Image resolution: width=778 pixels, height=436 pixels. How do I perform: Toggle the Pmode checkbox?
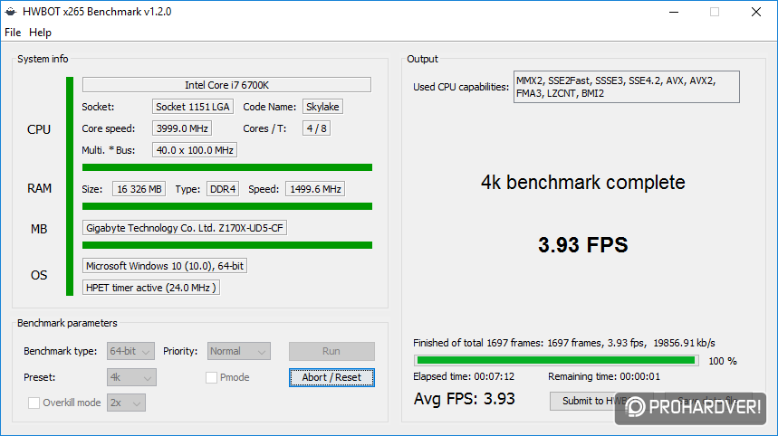pos(211,377)
